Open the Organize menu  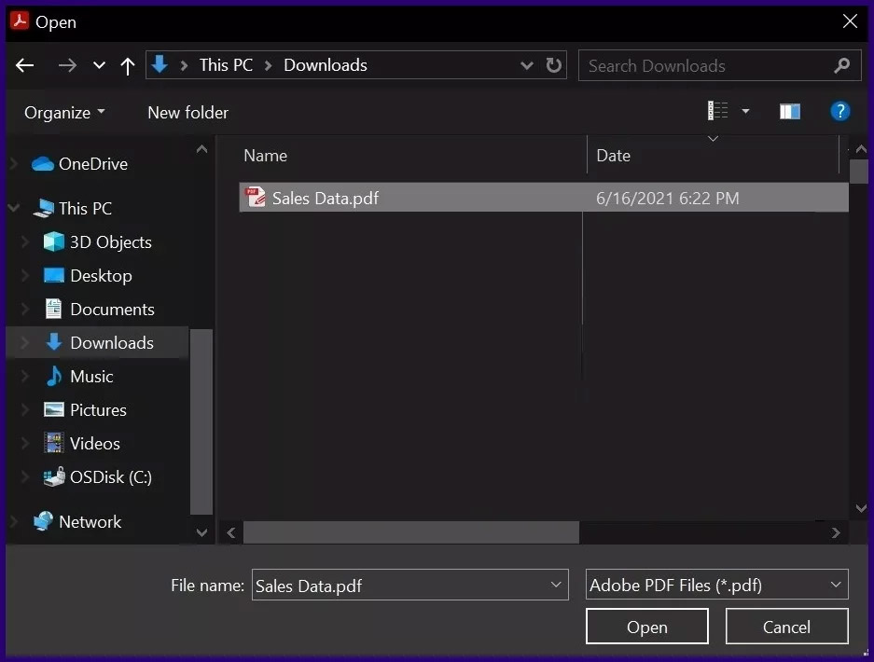tap(64, 113)
